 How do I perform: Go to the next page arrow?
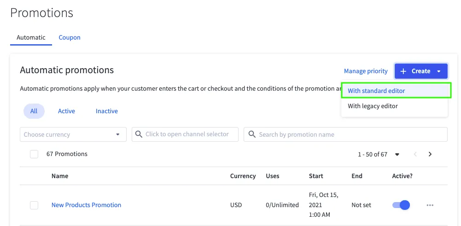click(430, 154)
